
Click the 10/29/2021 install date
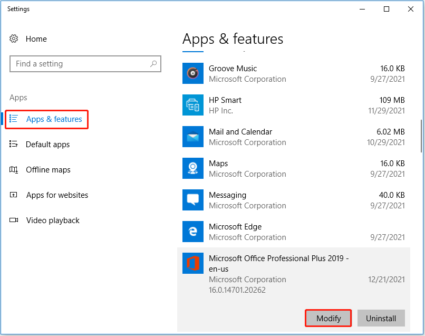385,142
